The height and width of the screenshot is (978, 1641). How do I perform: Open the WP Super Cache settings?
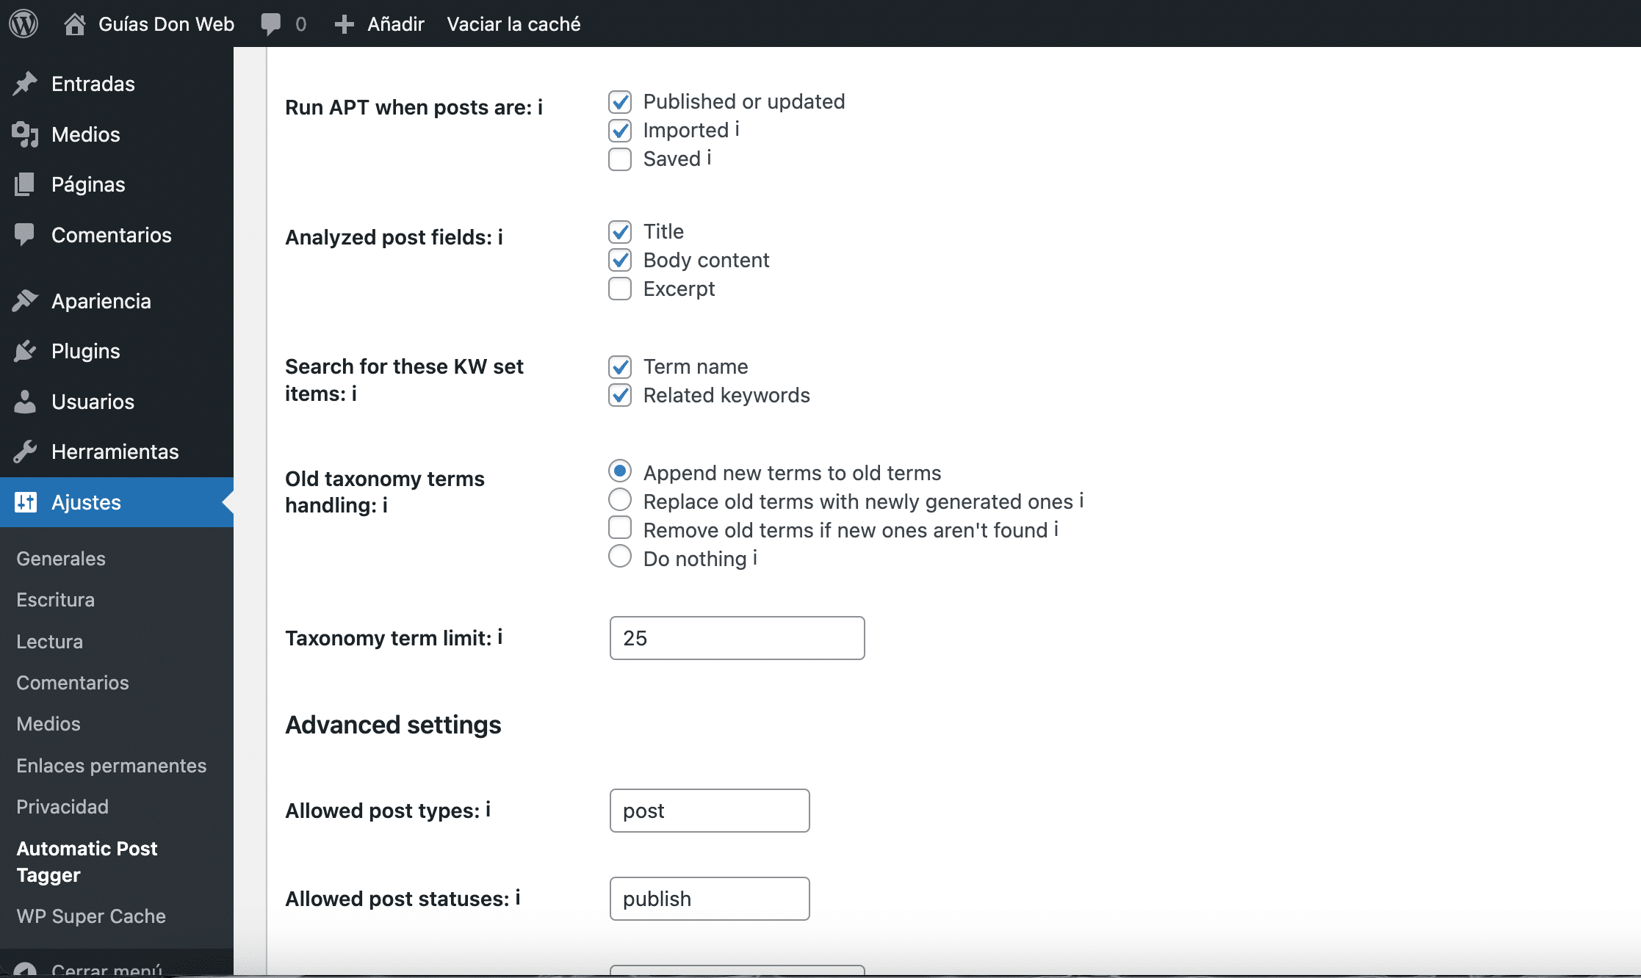[x=91, y=916]
